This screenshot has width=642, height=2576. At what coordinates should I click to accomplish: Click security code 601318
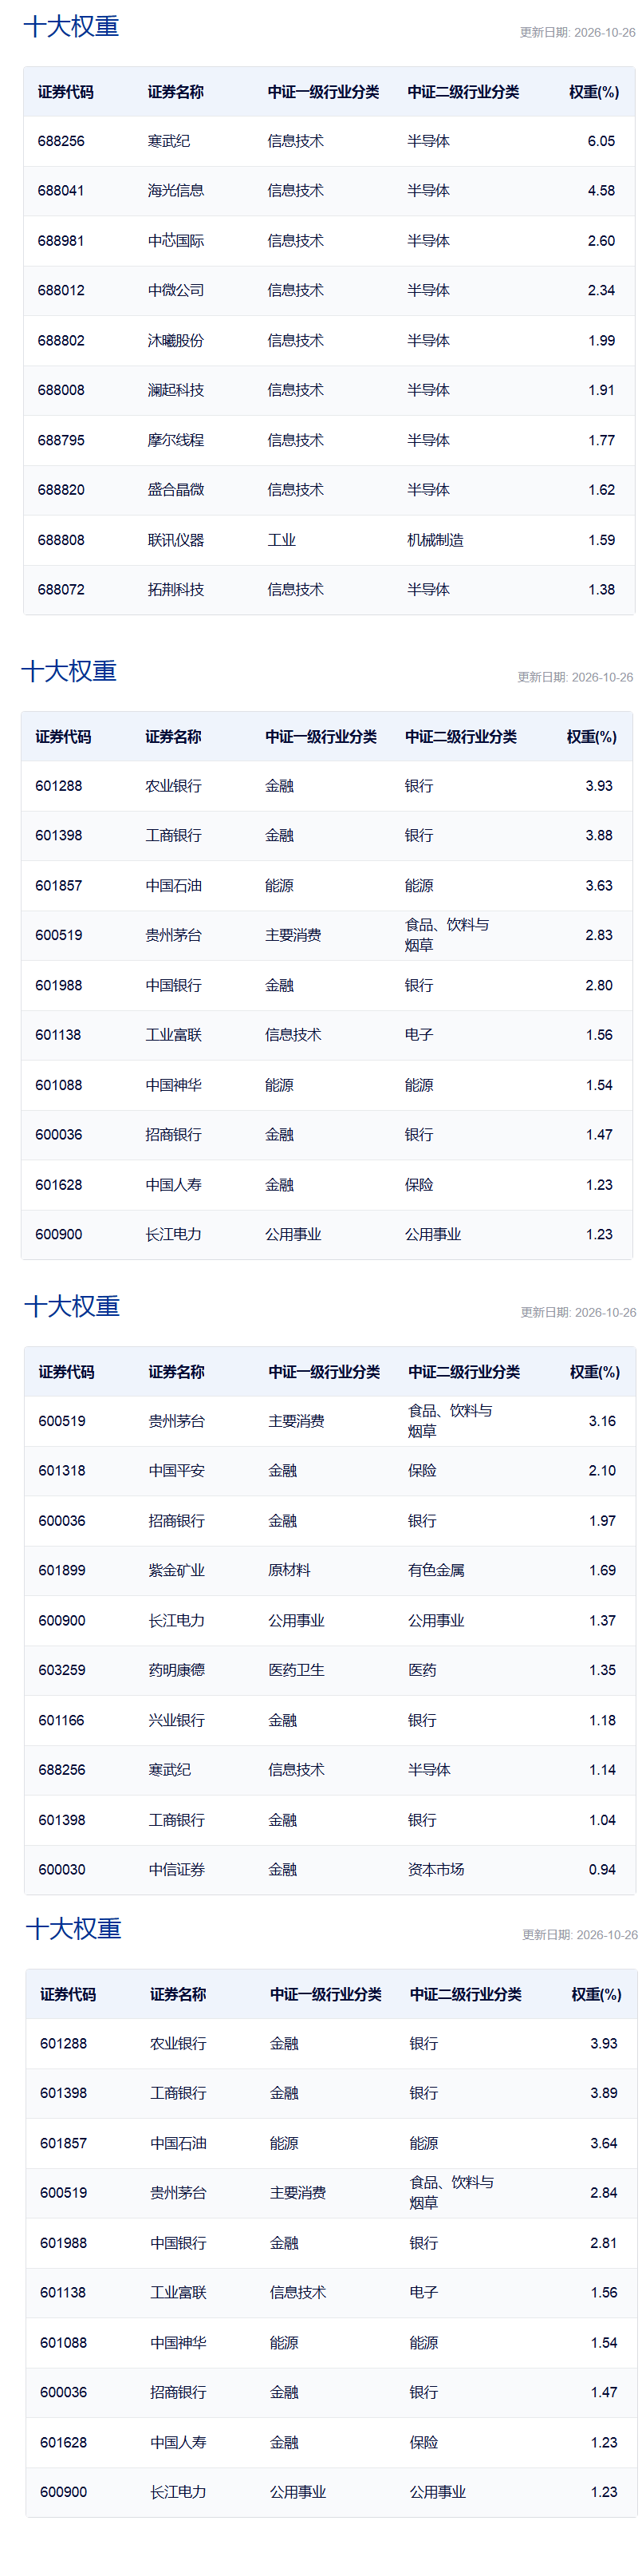[62, 1471]
